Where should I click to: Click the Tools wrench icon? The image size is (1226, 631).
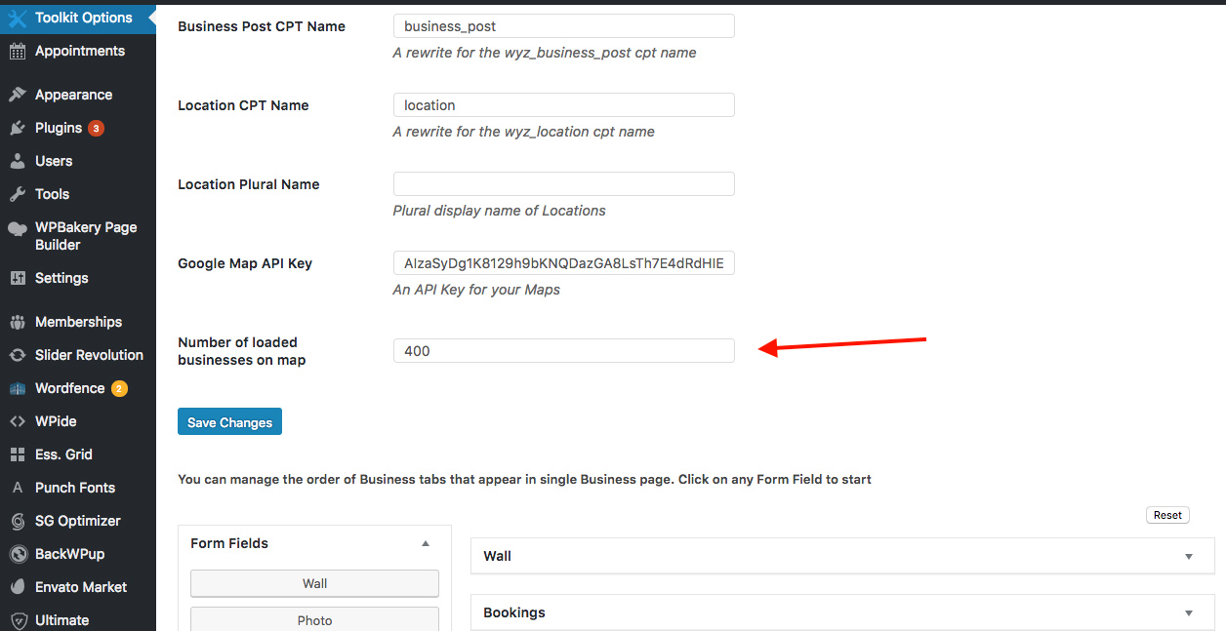click(x=18, y=194)
